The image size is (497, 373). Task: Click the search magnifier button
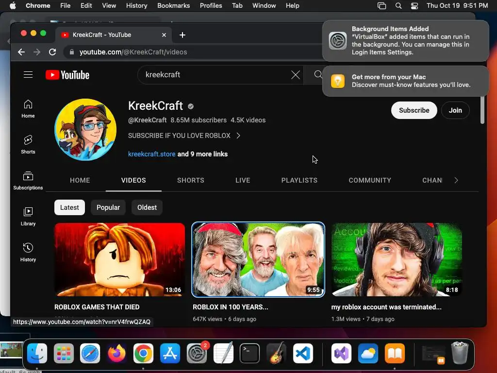(318, 74)
